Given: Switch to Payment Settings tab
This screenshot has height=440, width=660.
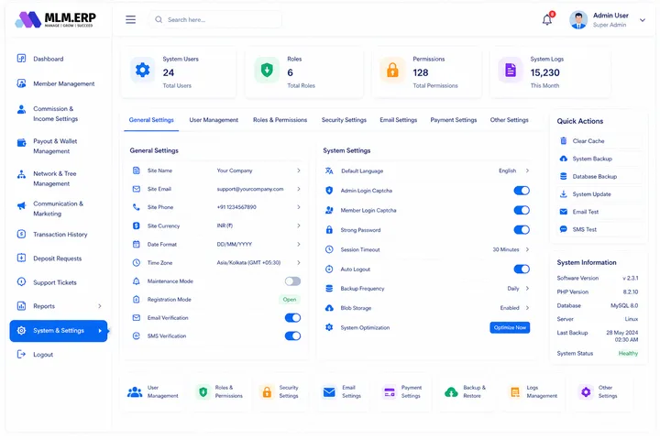Looking at the screenshot, I should [x=454, y=120].
